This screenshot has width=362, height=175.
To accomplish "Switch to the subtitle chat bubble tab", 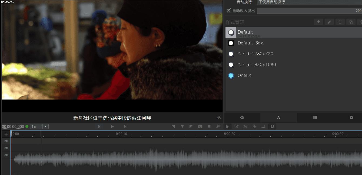I will 242,118.
